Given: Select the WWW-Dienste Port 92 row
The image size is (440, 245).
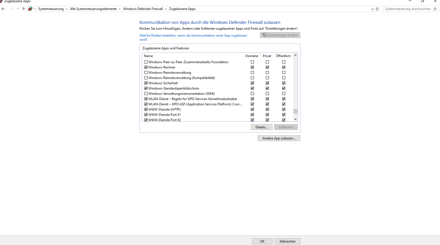Looking at the screenshot, I should tap(217, 120).
